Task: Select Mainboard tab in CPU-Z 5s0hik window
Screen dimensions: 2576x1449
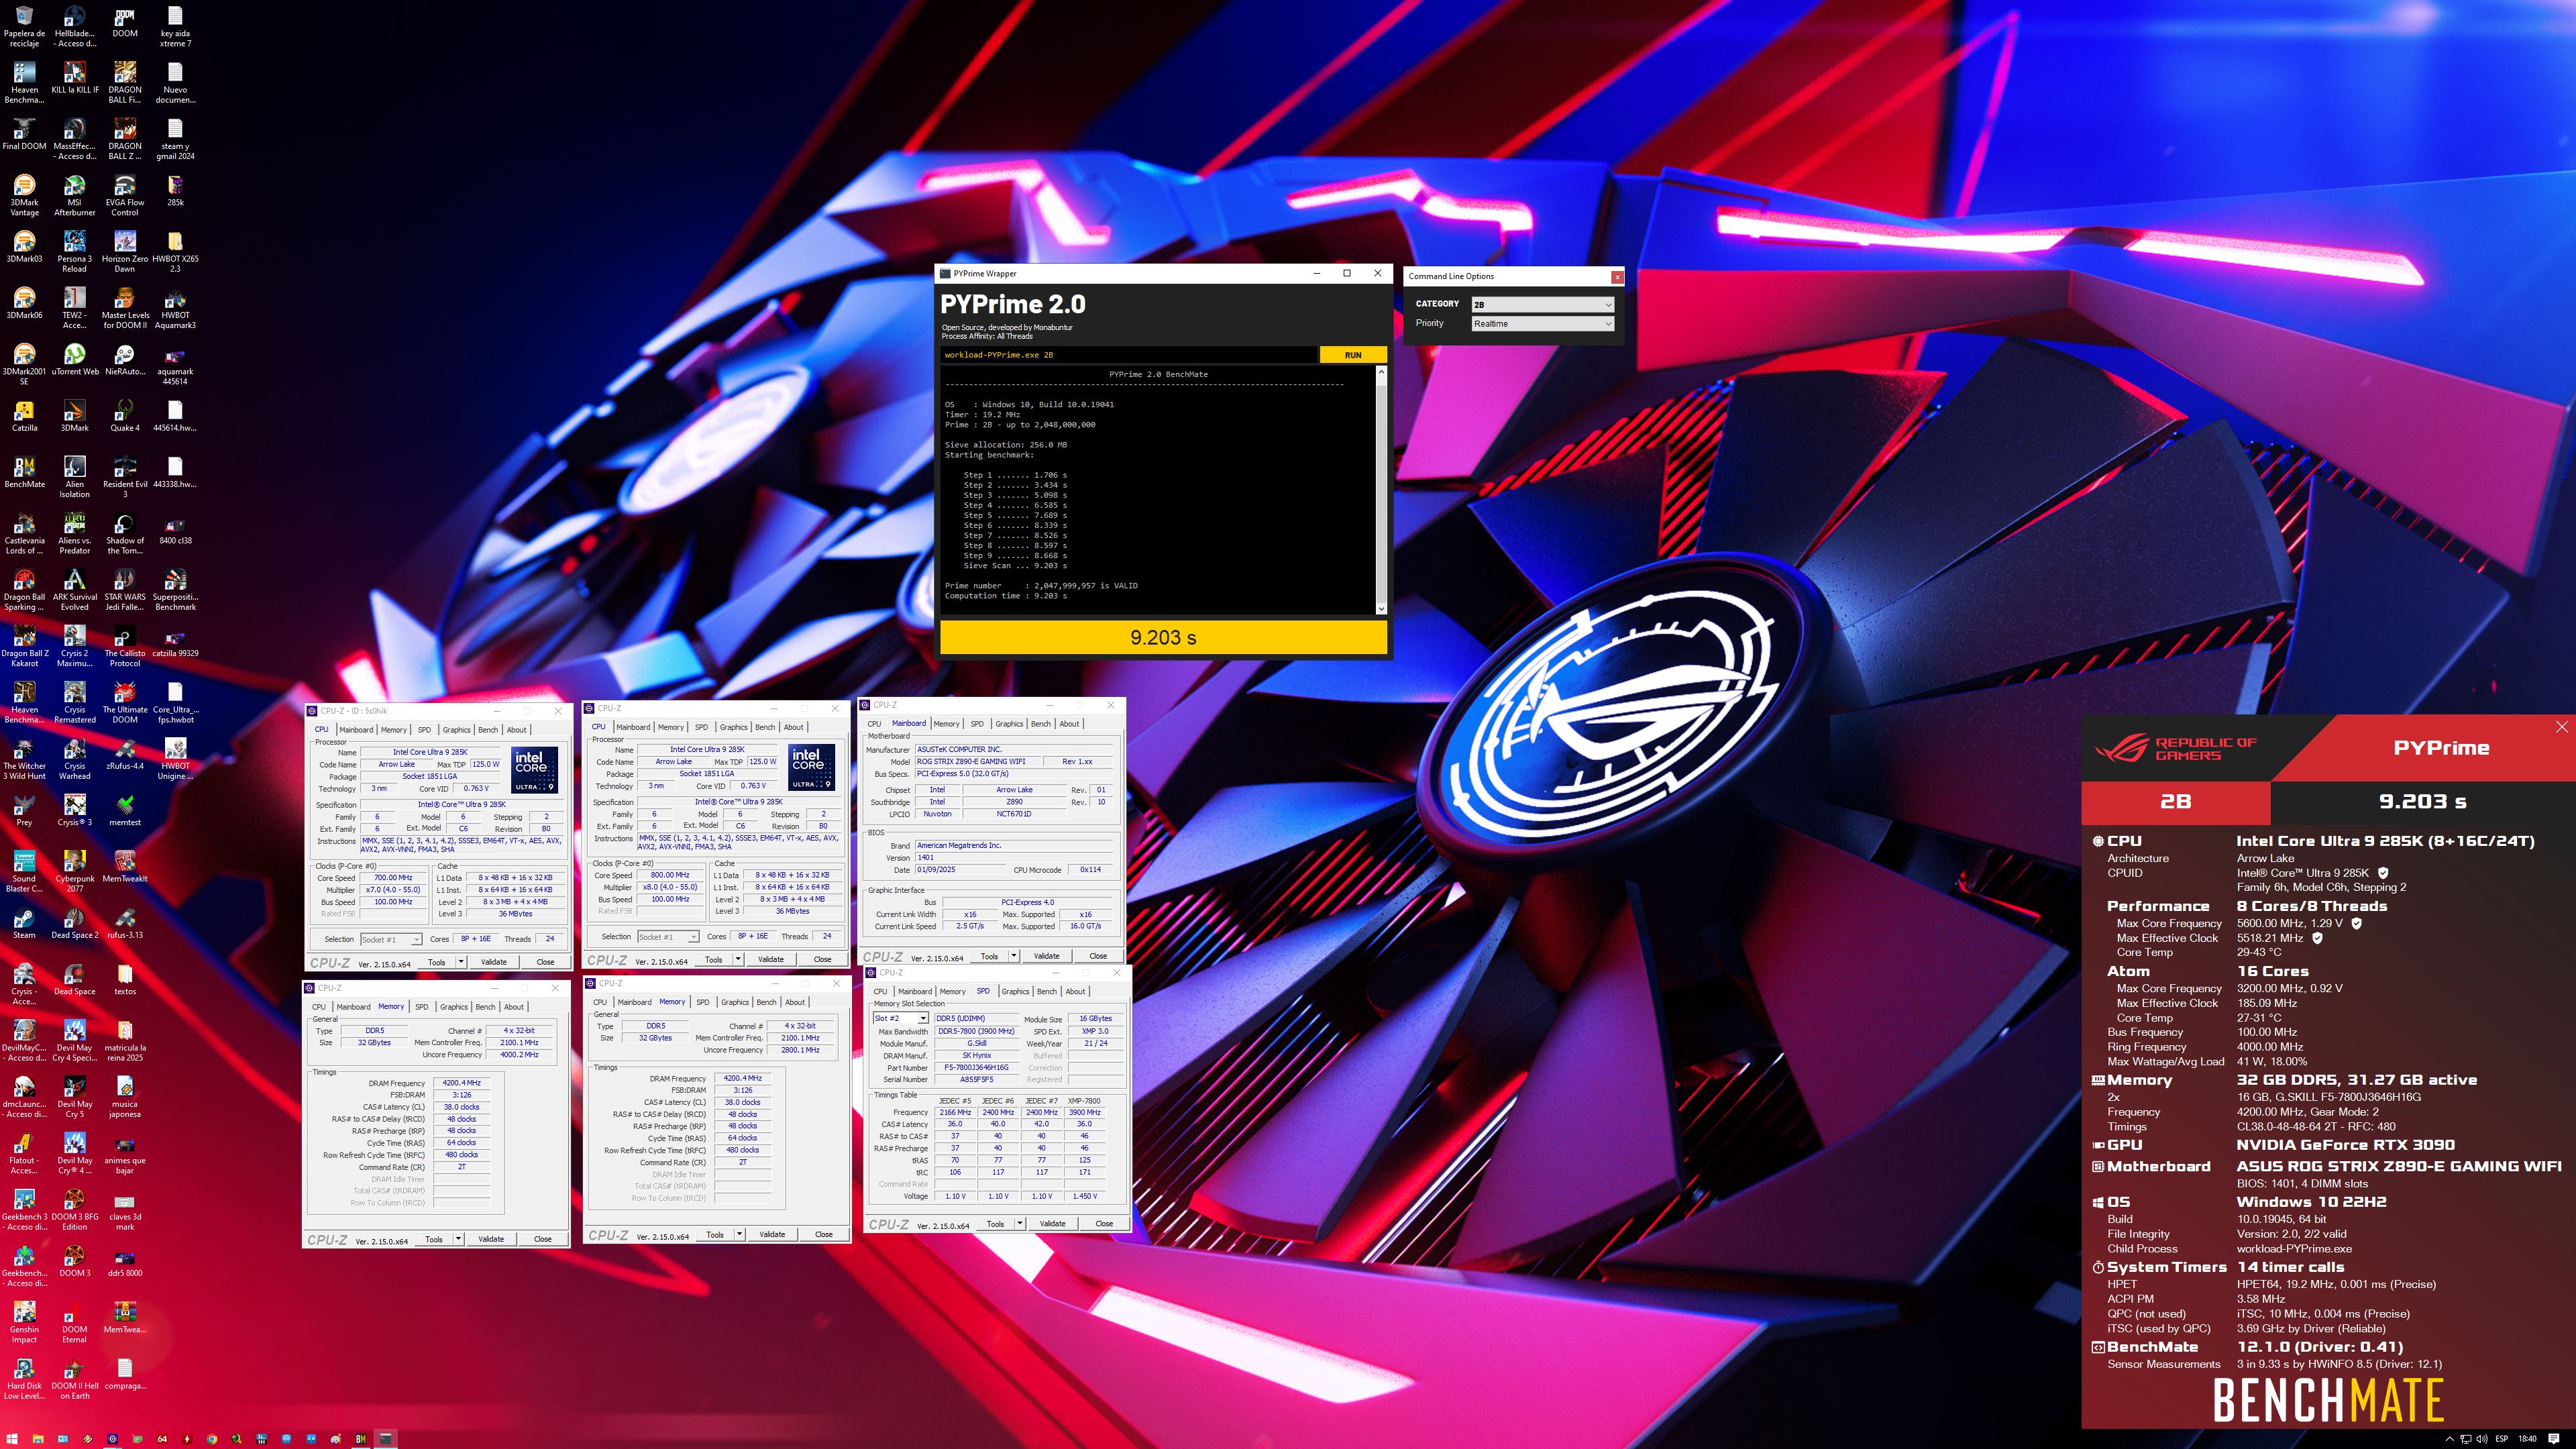Action: (x=355, y=730)
